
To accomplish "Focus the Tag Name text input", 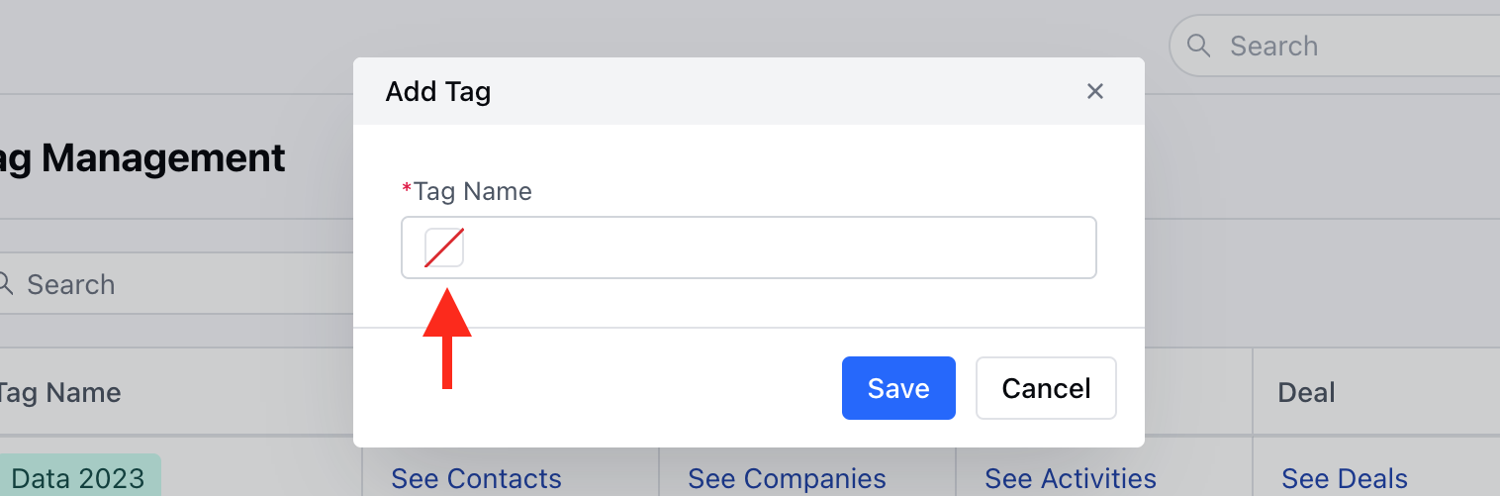I will click(x=748, y=248).
